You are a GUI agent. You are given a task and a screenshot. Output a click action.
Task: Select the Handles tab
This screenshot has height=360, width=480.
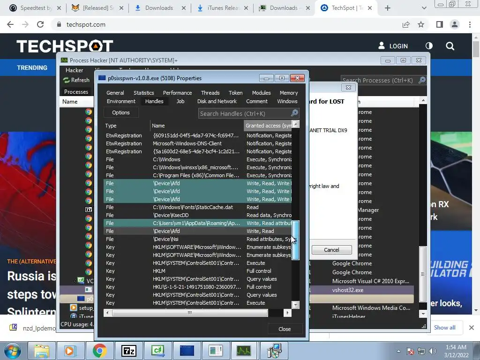click(154, 101)
